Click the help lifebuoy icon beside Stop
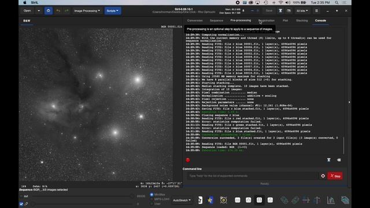Image resolution: width=370 pixels, height=208 pixels. (x=323, y=176)
